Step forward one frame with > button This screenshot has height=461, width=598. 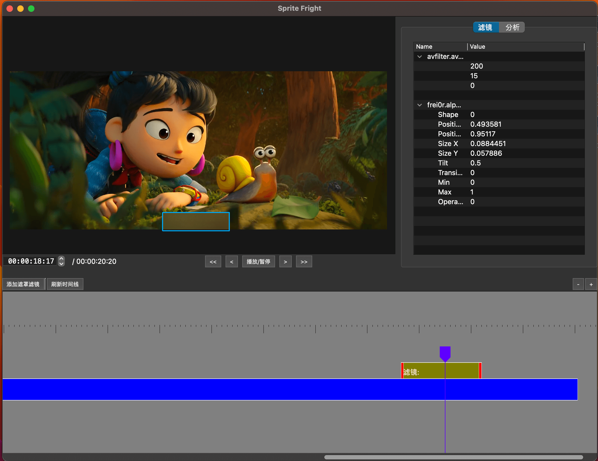tap(285, 262)
